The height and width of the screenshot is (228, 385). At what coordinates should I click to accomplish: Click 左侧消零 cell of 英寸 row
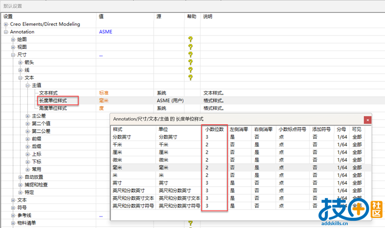coord(232,183)
